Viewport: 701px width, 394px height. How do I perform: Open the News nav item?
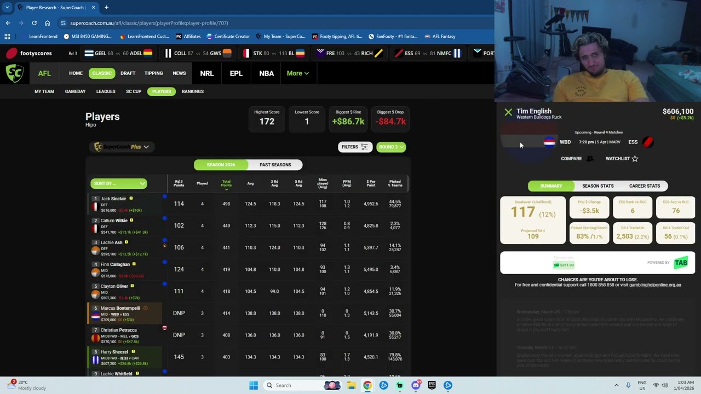pos(179,73)
